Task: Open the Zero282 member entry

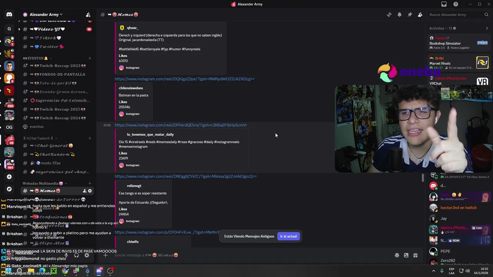Action: pos(459,261)
